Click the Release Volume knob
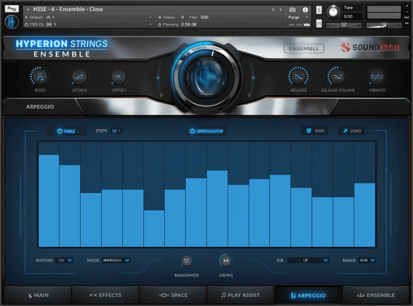Screen dimensions: 413x306 point(337,76)
